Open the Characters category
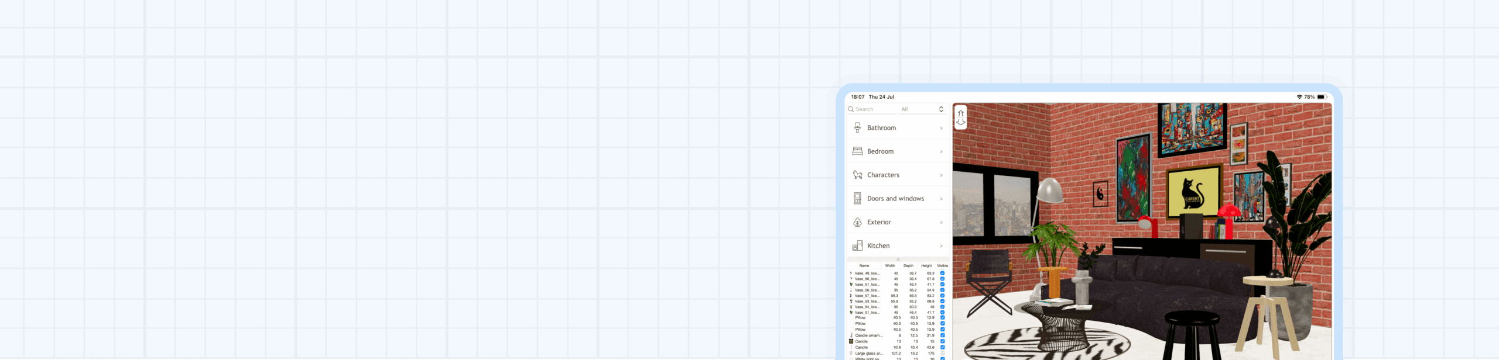The height and width of the screenshot is (360, 1499). (883, 175)
